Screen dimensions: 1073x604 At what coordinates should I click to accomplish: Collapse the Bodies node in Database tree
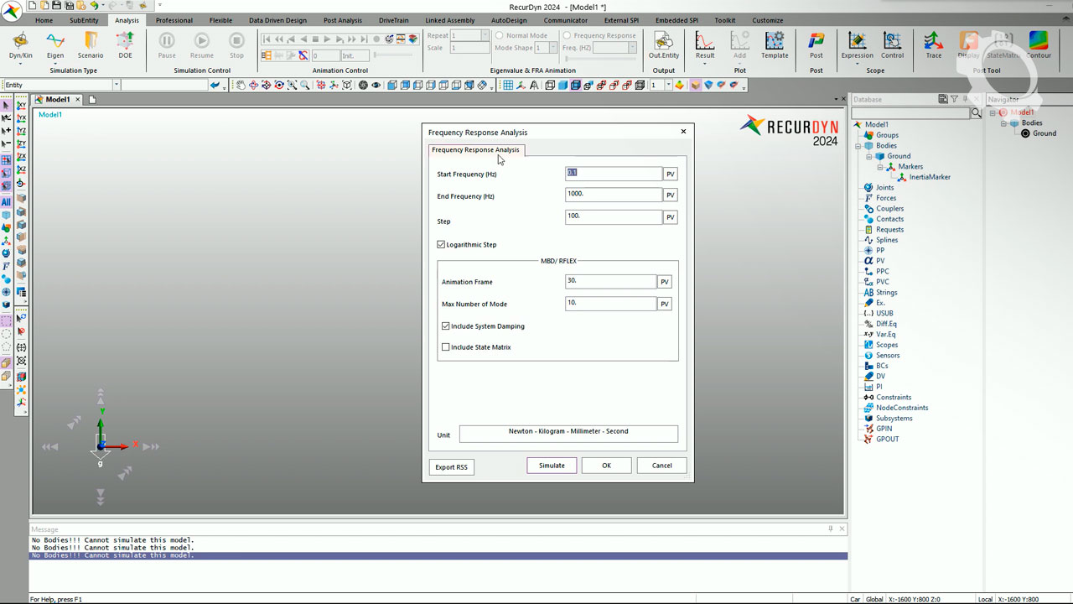858,146
